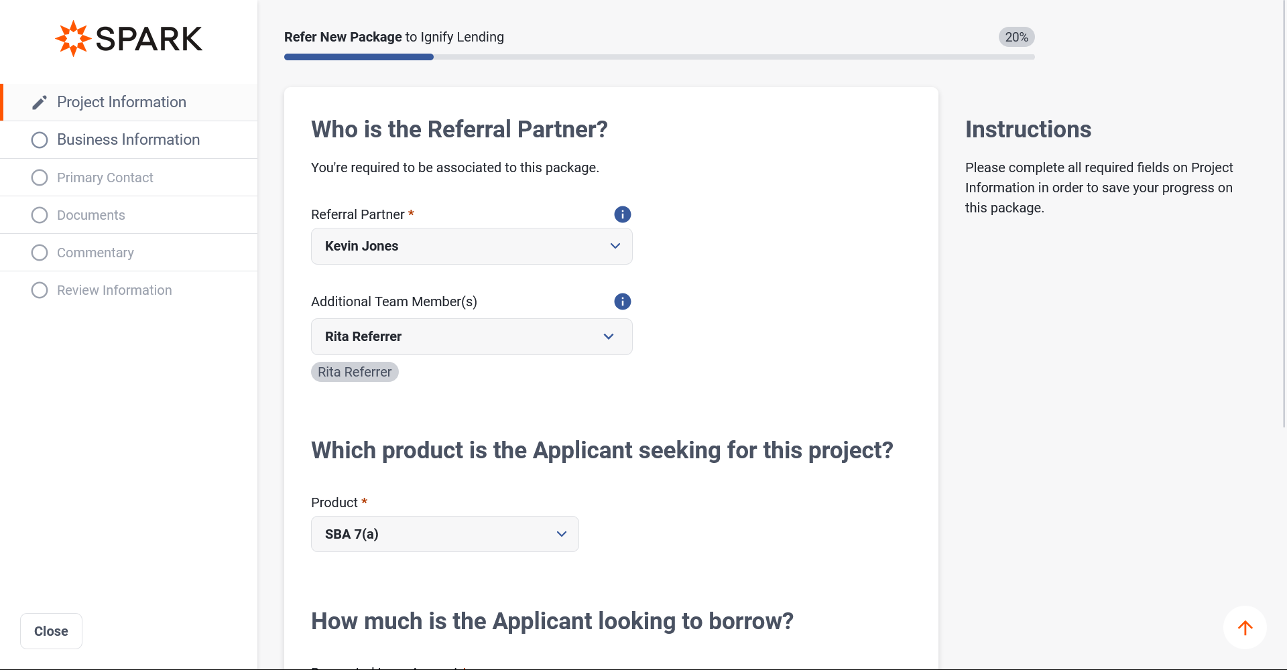Click the 'Product *' field label

tap(339, 503)
